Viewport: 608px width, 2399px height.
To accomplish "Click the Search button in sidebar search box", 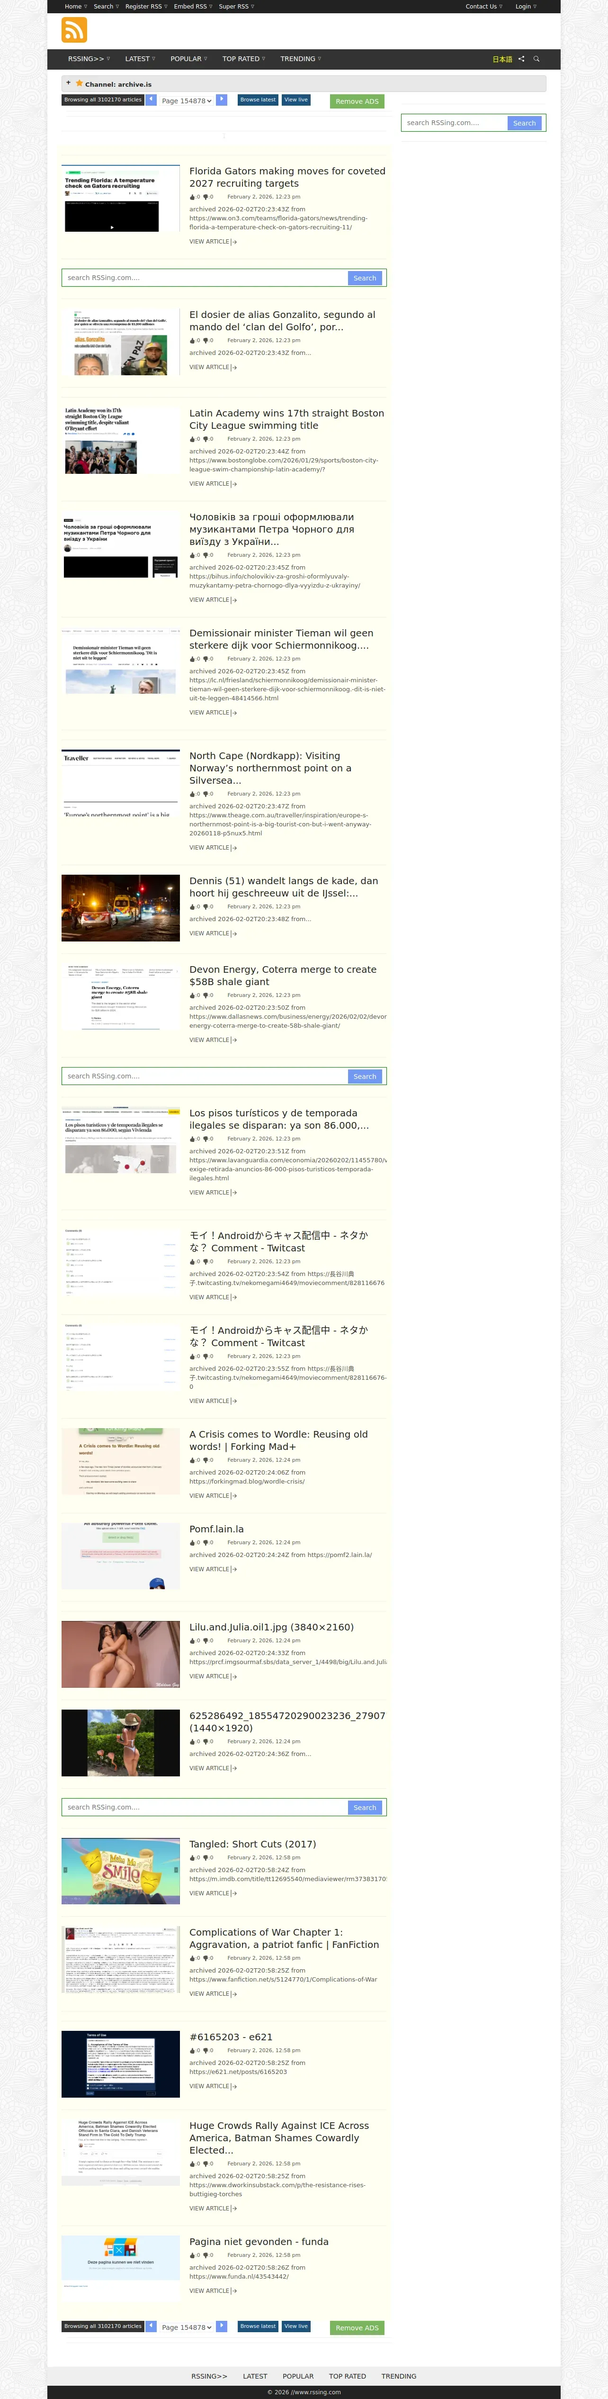I will point(524,123).
